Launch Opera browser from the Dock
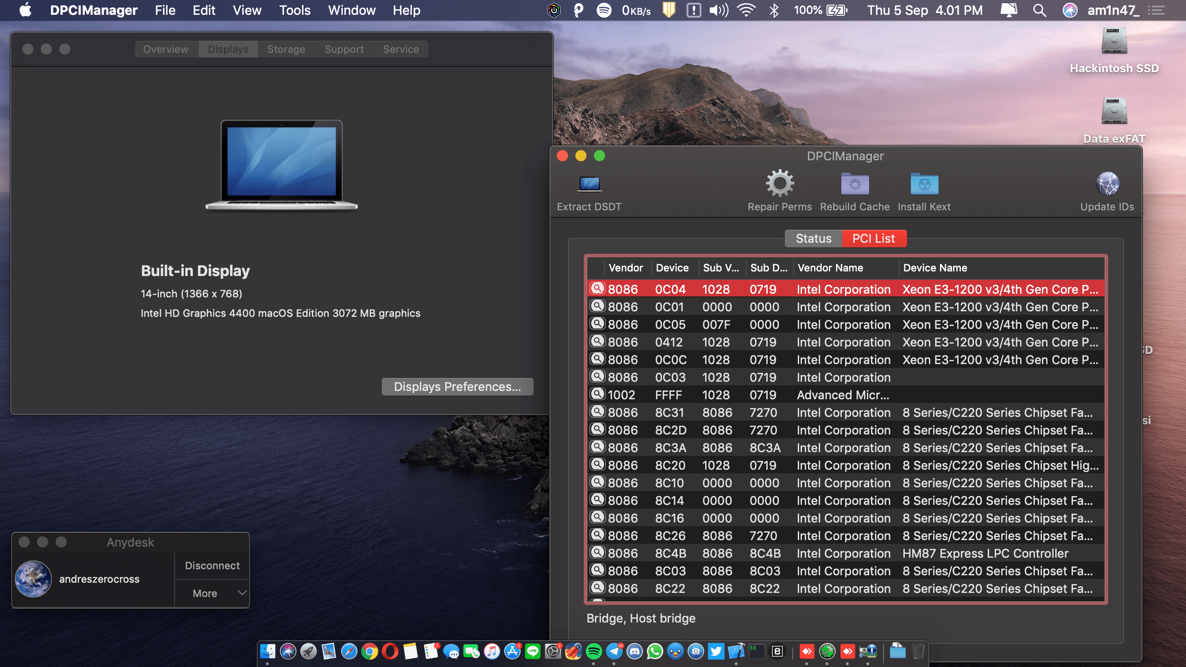The height and width of the screenshot is (667, 1186). click(x=390, y=651)
